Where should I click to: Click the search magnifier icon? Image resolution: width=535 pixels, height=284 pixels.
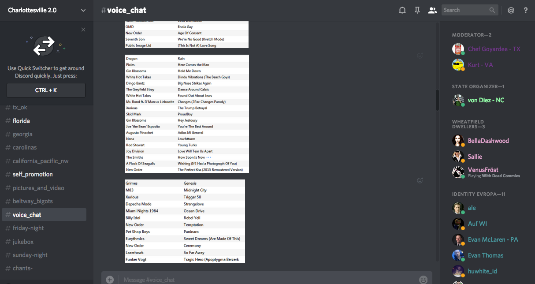point(492,10)
